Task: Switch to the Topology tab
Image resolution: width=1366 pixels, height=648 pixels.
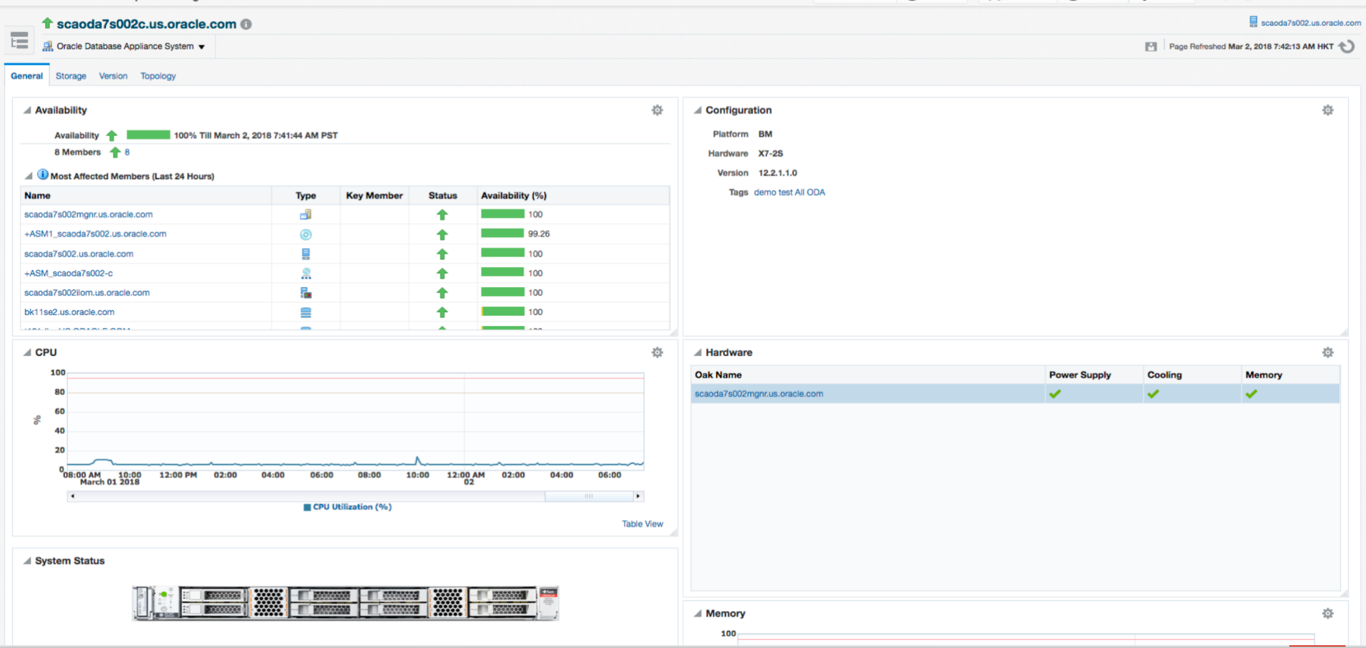Action: 158,76
